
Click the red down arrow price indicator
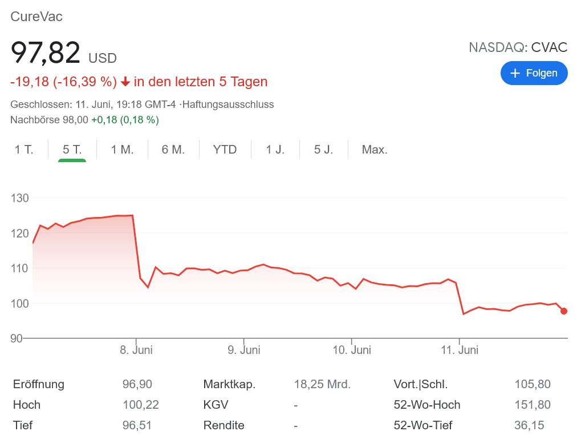[125, 82]
